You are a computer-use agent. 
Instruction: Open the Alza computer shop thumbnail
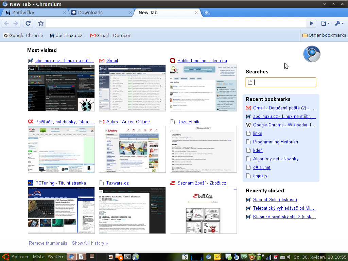61,149
